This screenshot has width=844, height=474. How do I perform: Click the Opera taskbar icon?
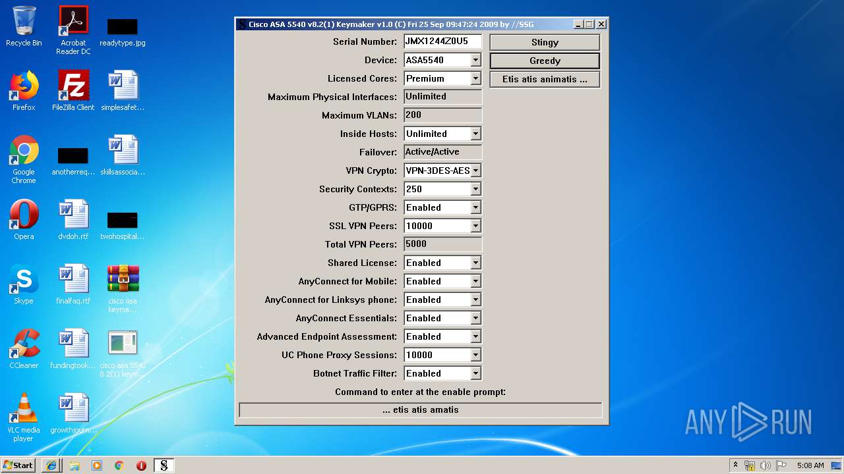click(141, 465)
